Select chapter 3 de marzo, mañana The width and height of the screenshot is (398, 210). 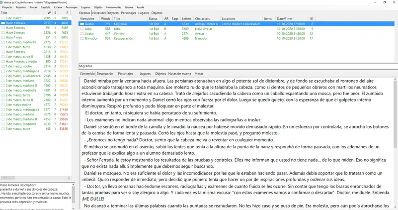pyautogui.click(x=19, y=114)
